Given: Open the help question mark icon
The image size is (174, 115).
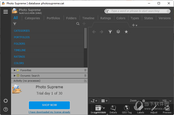Looking at the screenshot, I should [6, 110].
